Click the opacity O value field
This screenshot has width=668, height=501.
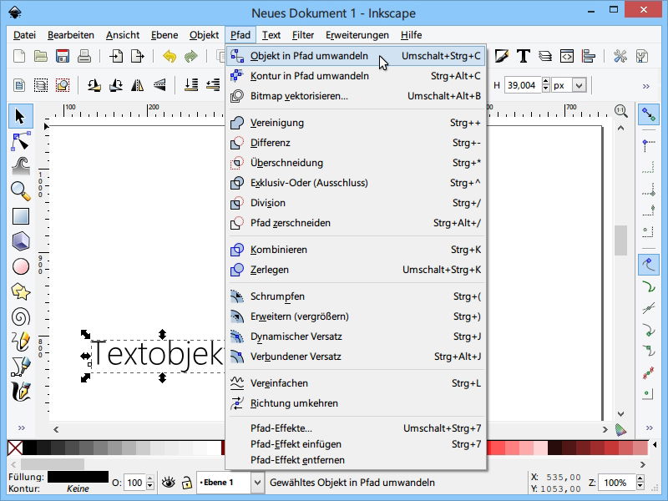(x=134, y=483)
